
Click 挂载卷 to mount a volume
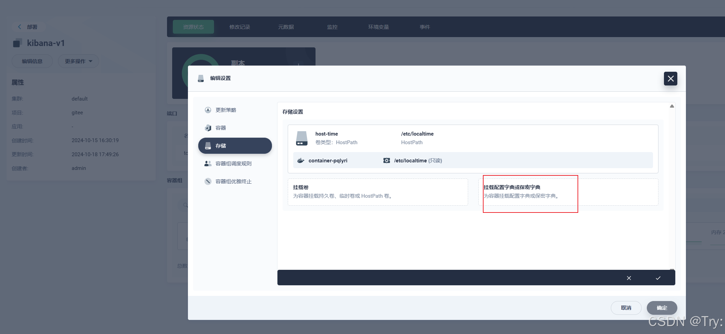point(378,192)
